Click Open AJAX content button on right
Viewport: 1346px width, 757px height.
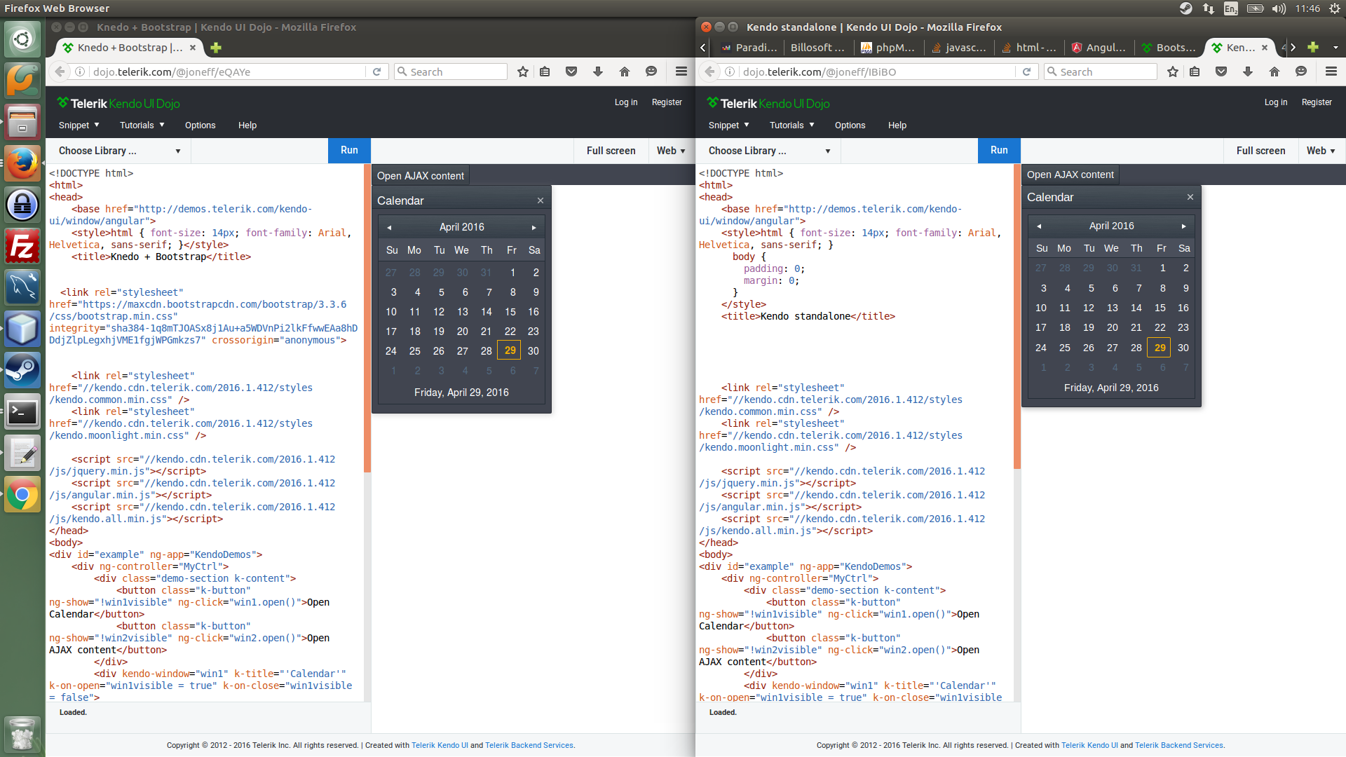(1070, 175)
